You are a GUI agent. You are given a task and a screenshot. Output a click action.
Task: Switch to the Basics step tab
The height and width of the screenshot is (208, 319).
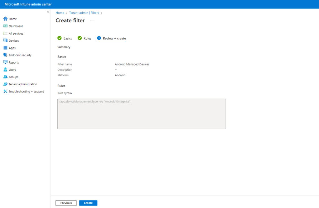[65, 38]
